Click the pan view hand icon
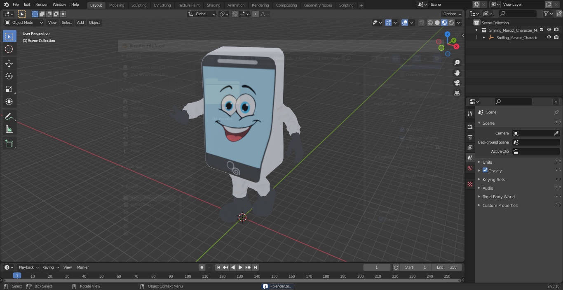This screenshot has width=563, height=290. point(457,73)
